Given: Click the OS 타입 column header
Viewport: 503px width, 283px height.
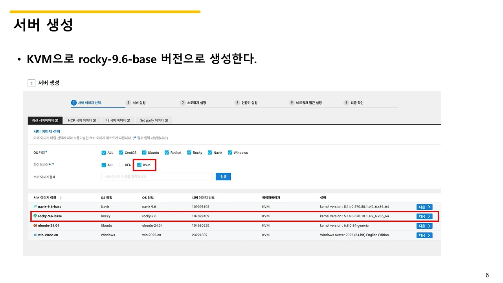Looking at the screenshot, I should [x=106, y=198].
